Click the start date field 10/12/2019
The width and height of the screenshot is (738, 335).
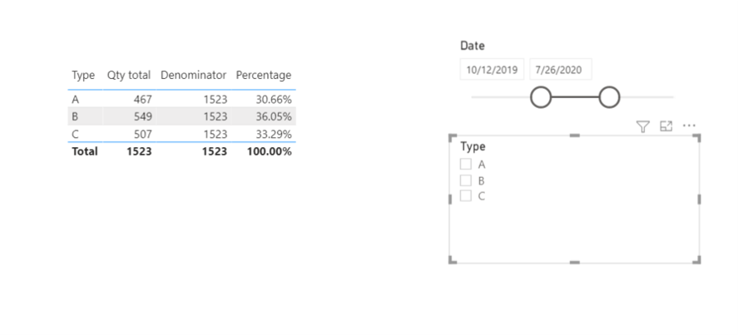tap(492, 70)
